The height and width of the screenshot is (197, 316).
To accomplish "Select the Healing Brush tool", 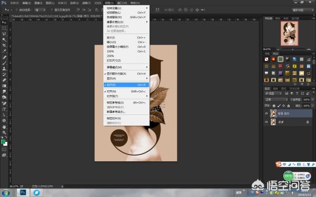I will [x=4, y=57].
